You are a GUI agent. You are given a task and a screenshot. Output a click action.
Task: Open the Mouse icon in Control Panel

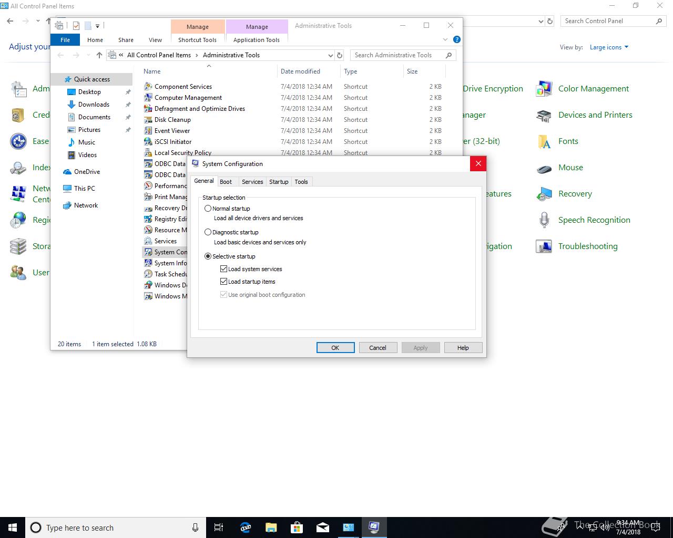[544, 168]
